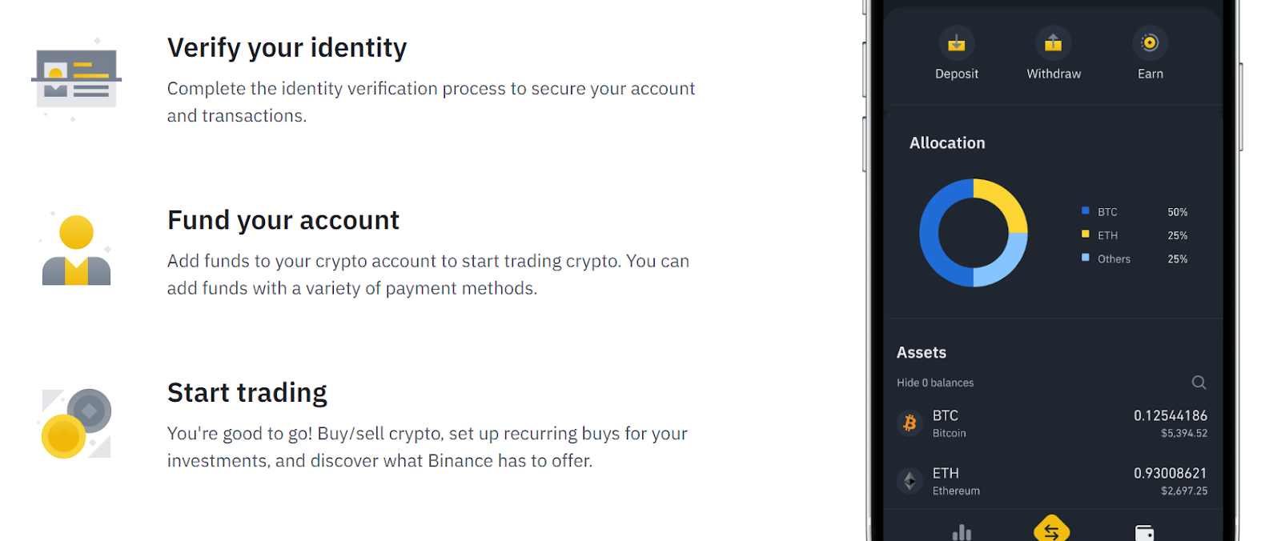The image size is (1281, 541).
Task: Open the BTC Bitcoin asset row
Action: (x=1052, y=423)
